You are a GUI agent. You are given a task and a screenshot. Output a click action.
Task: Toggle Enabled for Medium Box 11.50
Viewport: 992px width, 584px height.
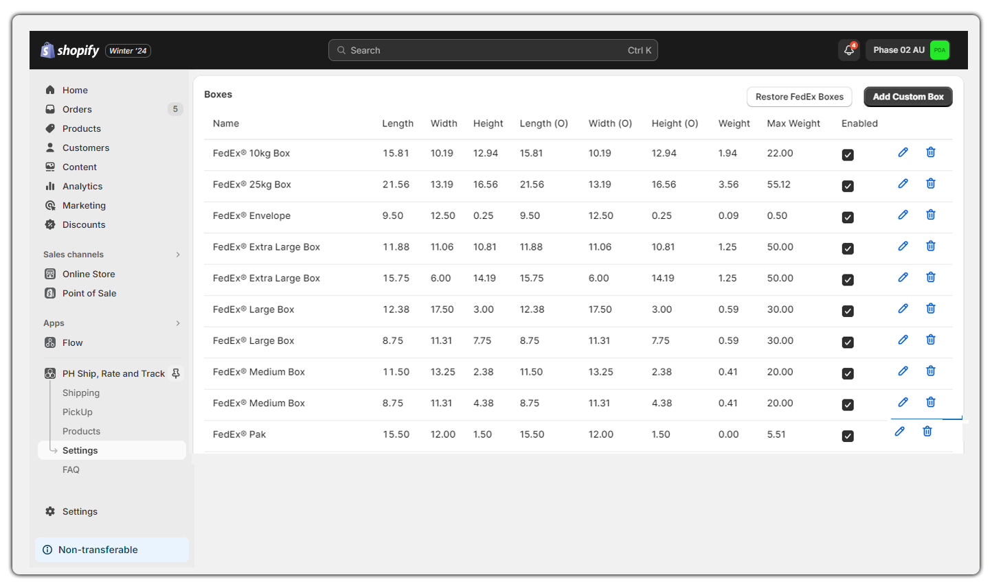pyautogui.click(x=848, y=374)
